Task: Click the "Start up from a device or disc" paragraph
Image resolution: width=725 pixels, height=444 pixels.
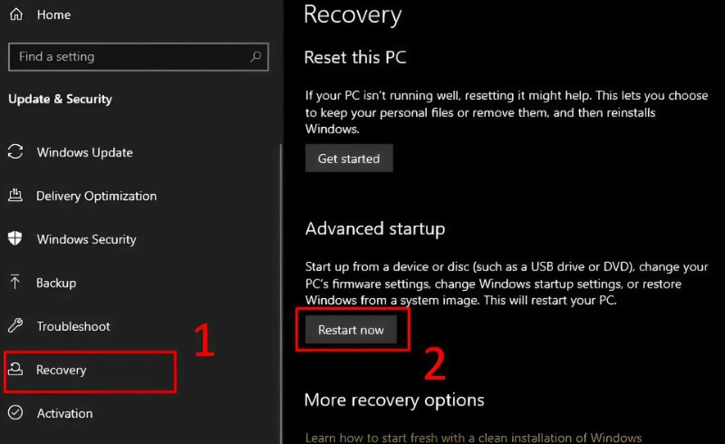Action: (507, 283)
